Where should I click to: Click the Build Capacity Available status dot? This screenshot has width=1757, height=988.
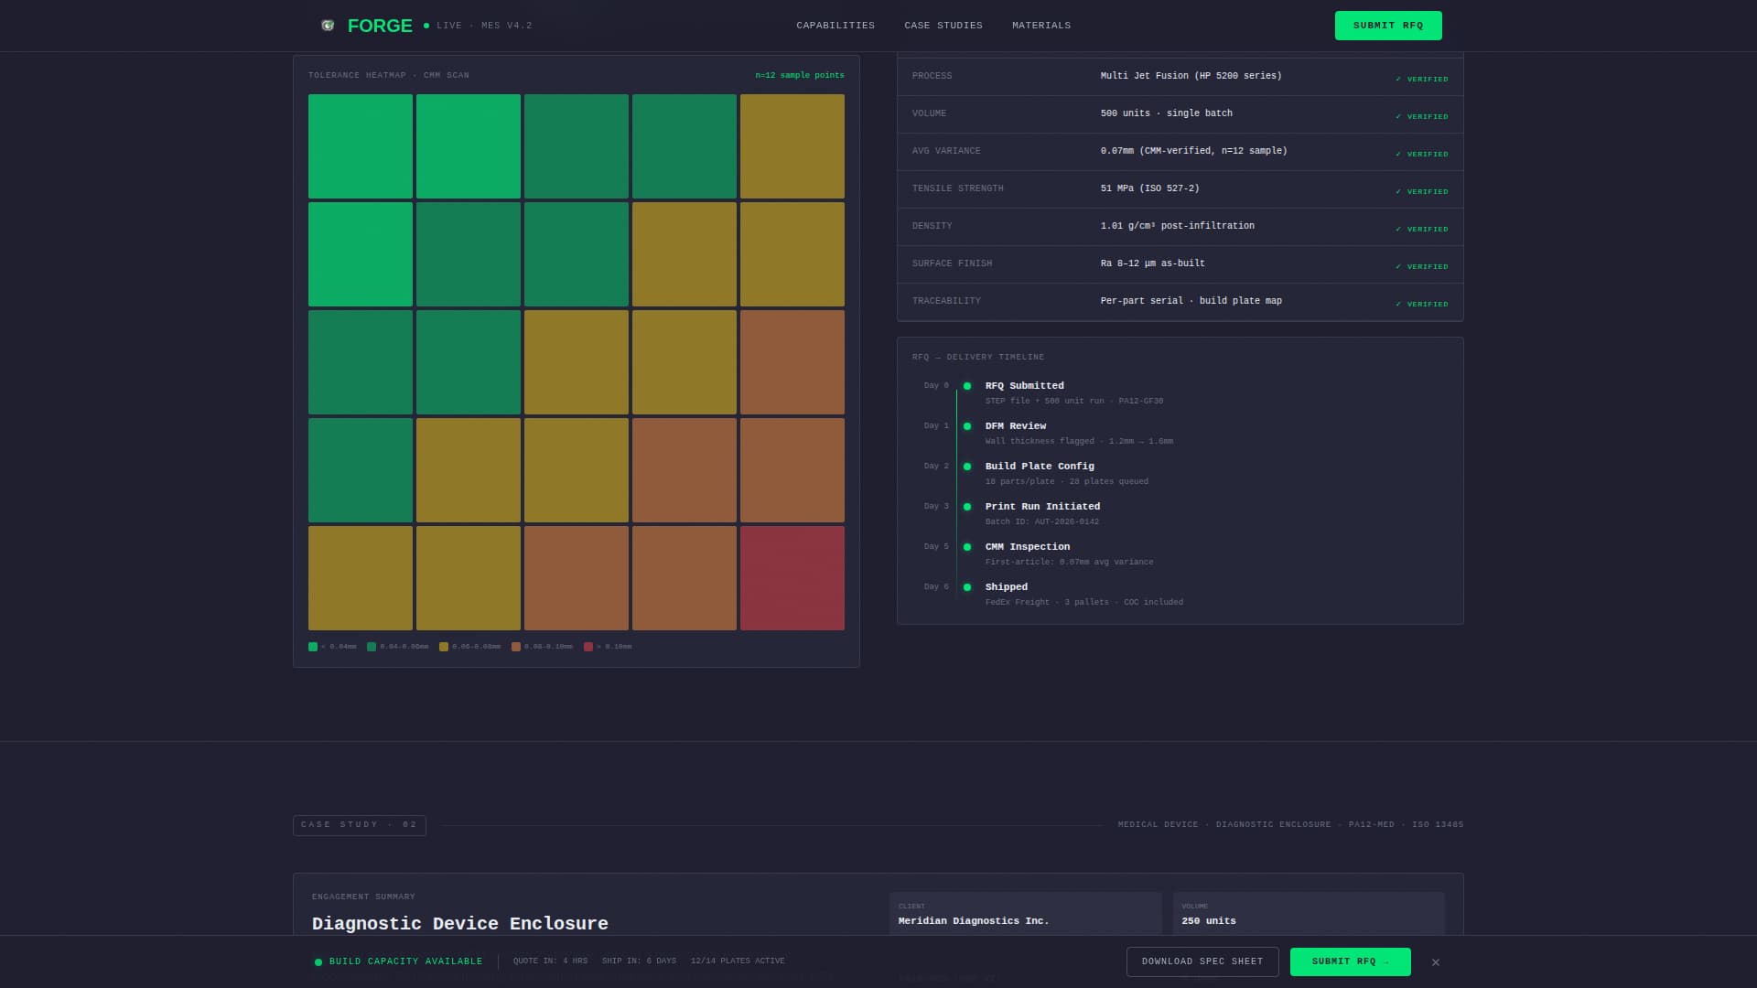click(x=318, y=961)
